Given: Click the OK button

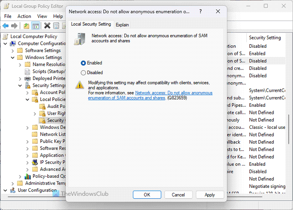Looking at the screenshot, I should (147, 195).
